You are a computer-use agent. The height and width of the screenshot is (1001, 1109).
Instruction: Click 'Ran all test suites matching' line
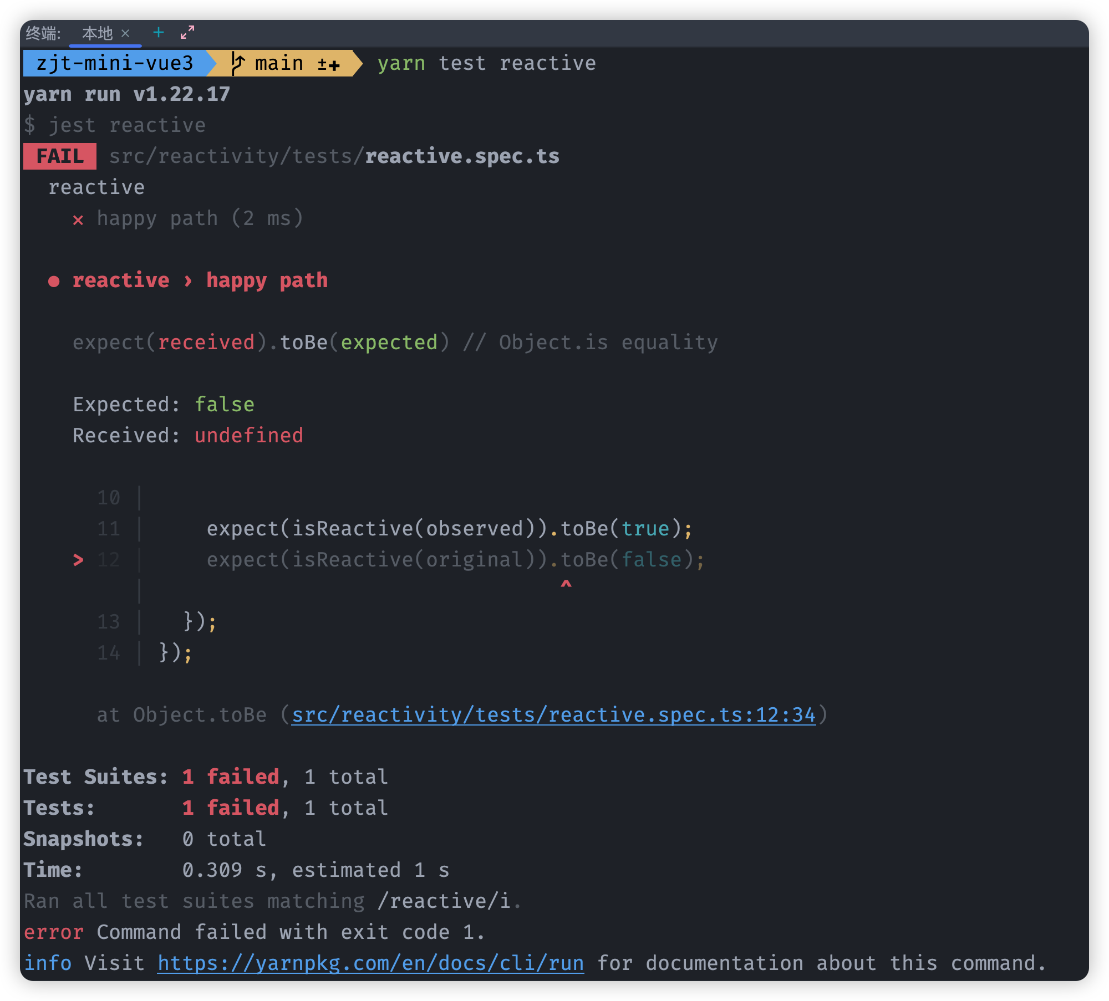tap(273, 901)
